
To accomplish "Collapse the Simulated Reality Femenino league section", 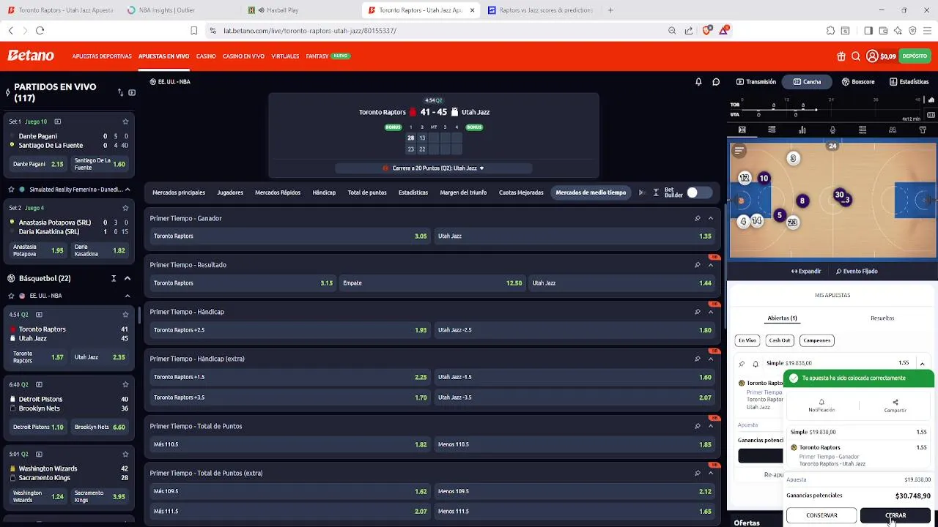I will click(x=127, y=190).
